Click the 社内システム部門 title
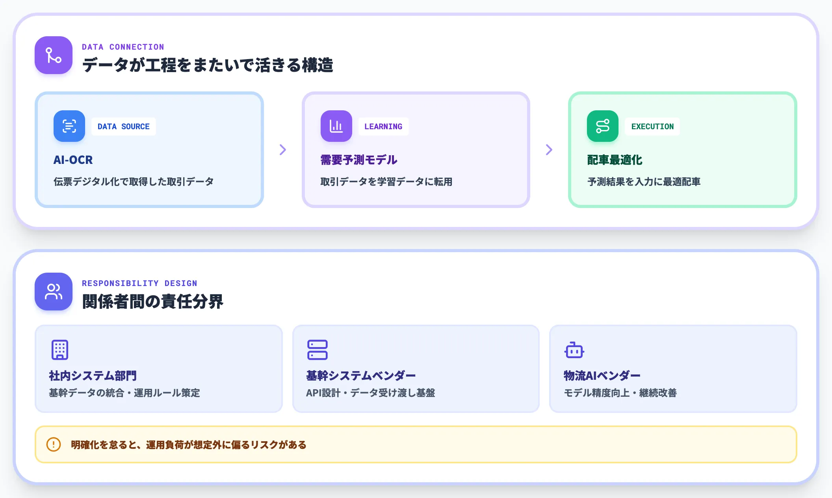The height and width of the screenshot is (498, 832). pyautogui.click(x=93, y=375)
